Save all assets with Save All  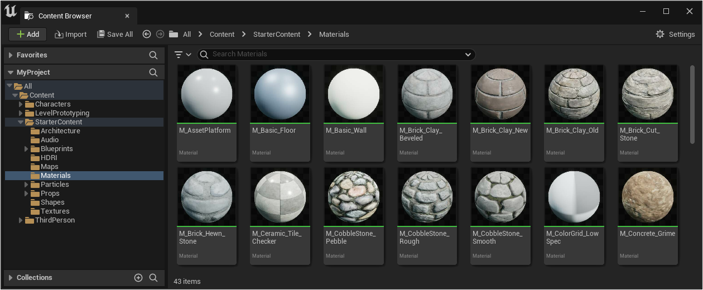click(115, 35)
